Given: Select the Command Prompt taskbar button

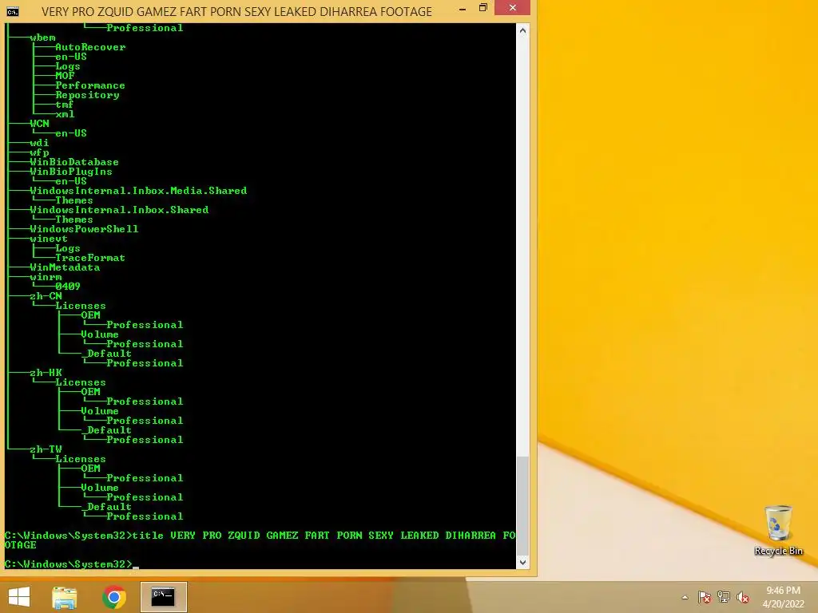Looking at the screenshot, I should [x=163, y=597].
